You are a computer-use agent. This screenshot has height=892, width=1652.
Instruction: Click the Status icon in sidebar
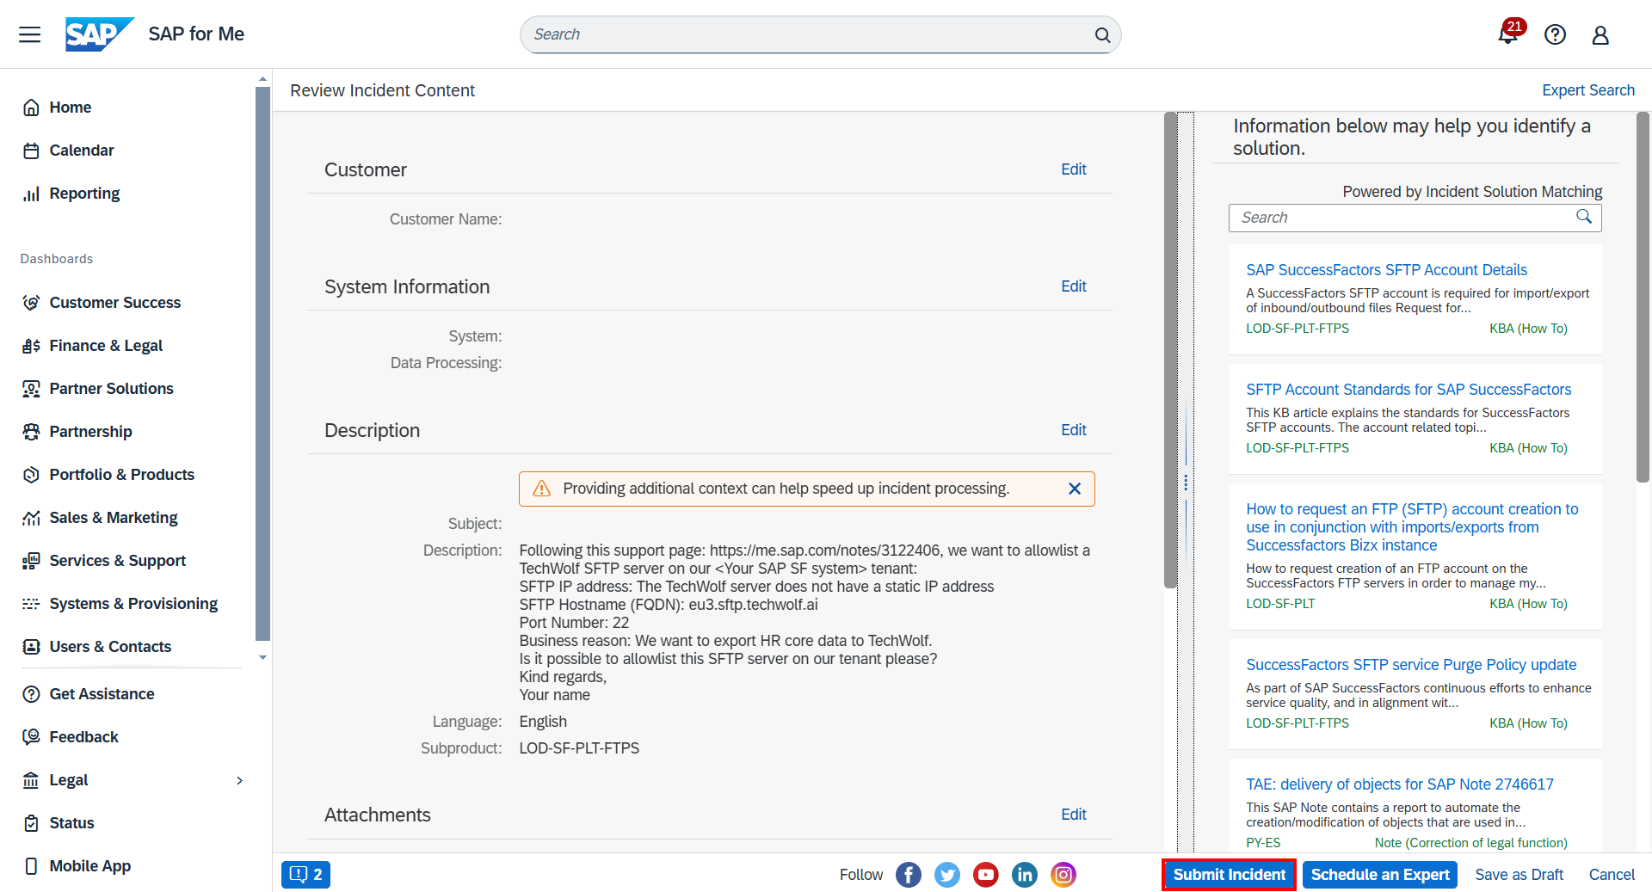pos(31,823)
